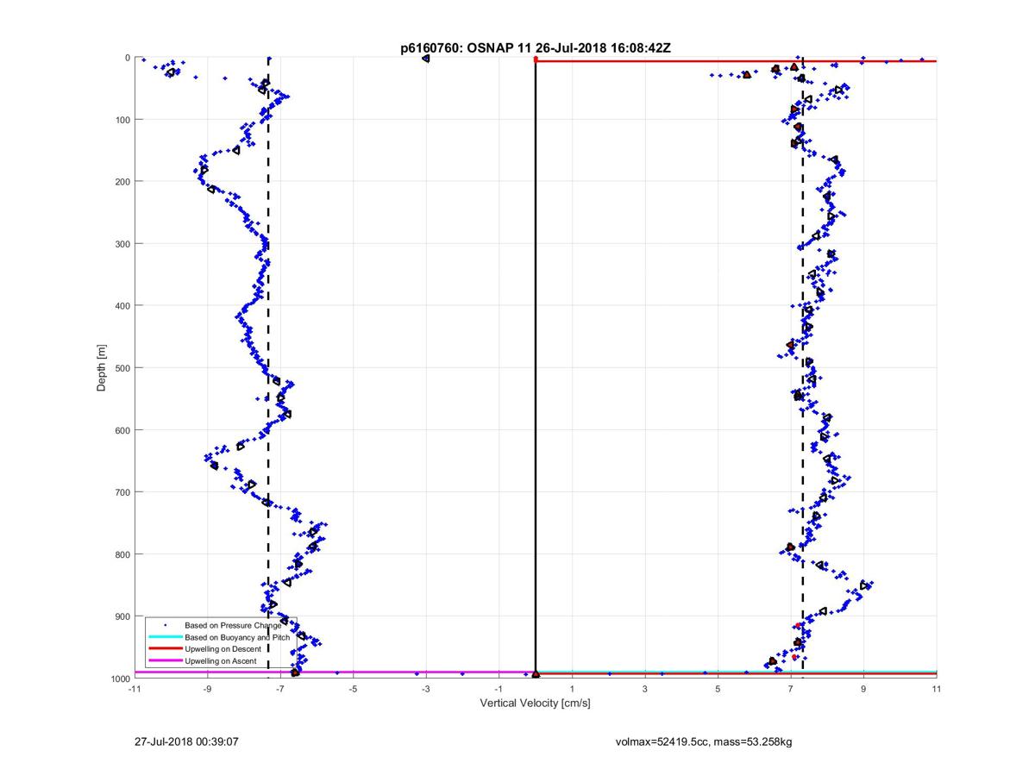This screenshot has width=1035, height=763.
Task: Click the cyan line sample in legend
Action: (x=164, y=637)
